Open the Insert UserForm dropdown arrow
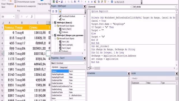The width and height of the screenshot is (179, 101). [x=59, y=2]
